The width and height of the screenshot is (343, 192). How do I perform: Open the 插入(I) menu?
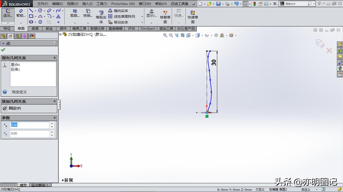click(x=87, y=4)
